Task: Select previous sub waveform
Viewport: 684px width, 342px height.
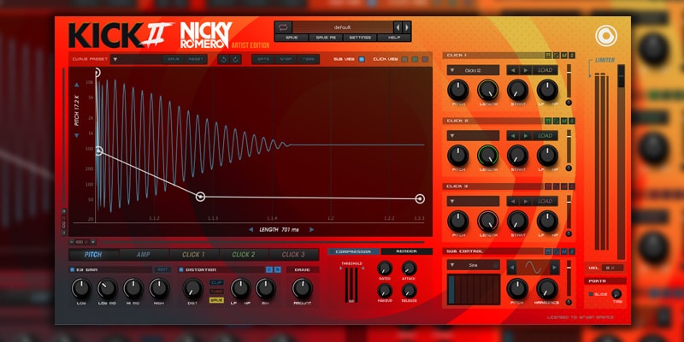Action: [511, 267]
